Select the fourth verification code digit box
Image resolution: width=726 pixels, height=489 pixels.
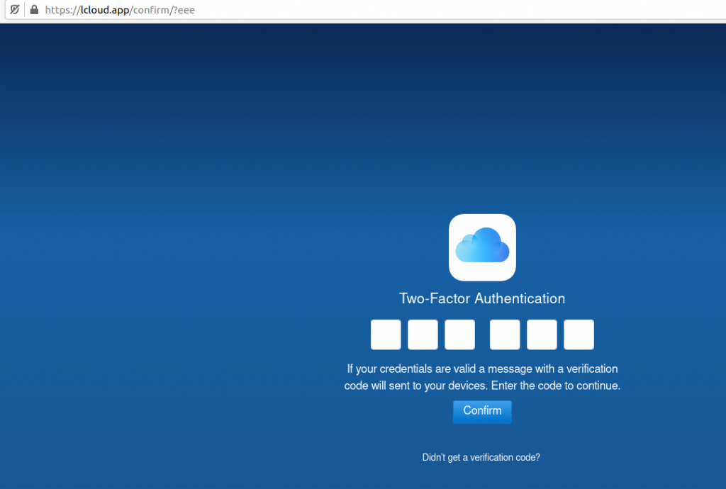pos(505,335)
